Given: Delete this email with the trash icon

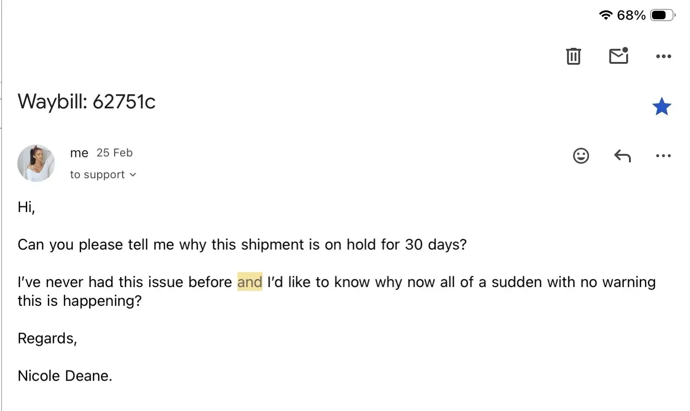Looking at the screenshot, I should coord(573,56).
